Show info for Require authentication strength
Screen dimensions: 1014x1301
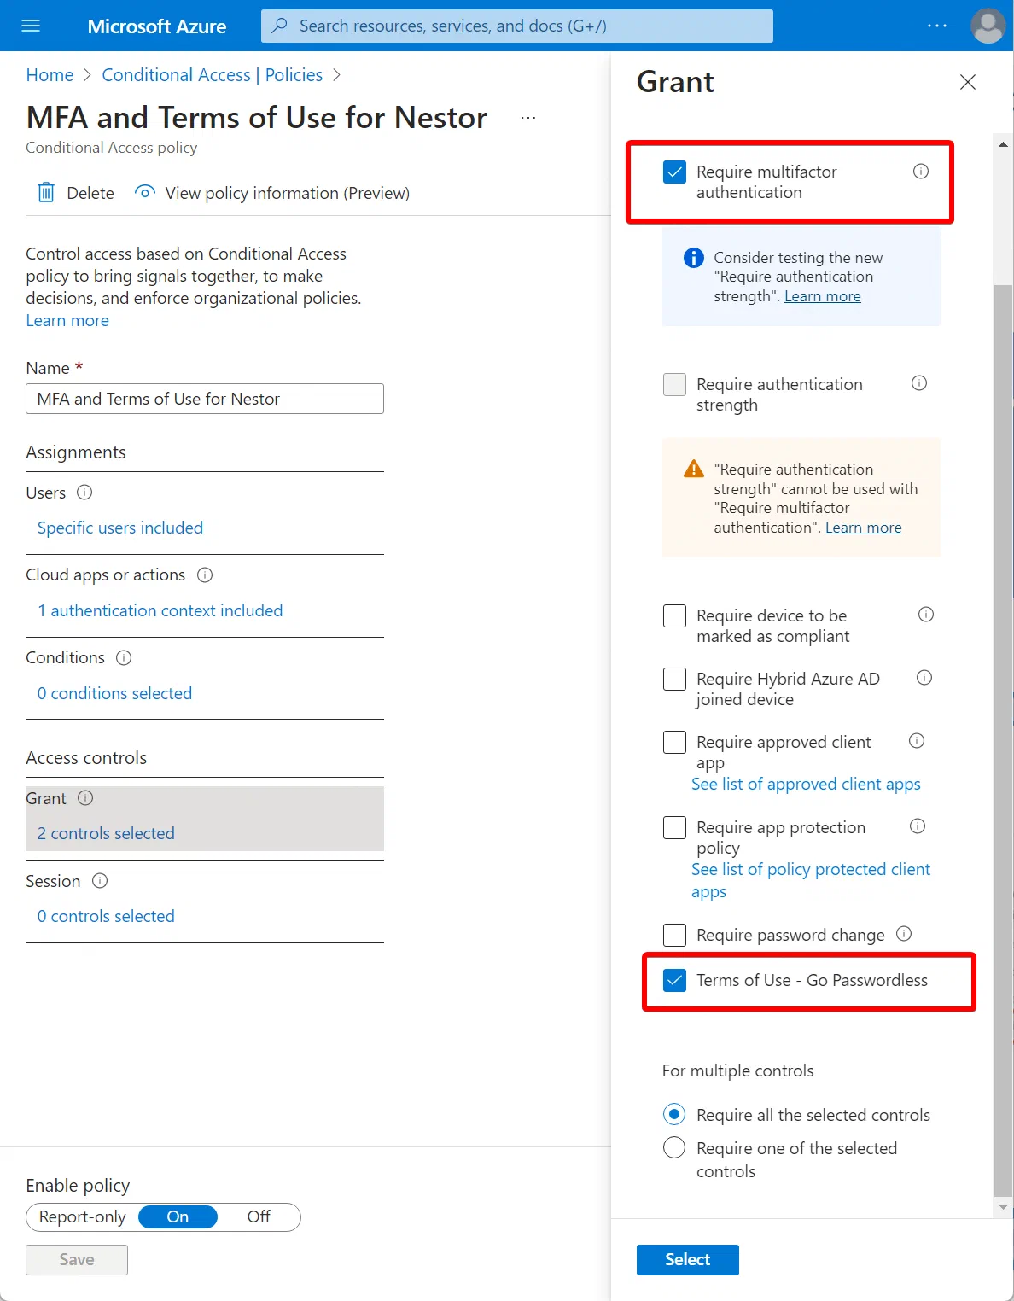click(919, 383)
